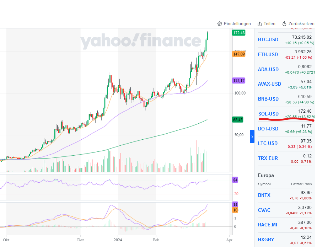Click the orange MACD signal 10 label
The width and height of the screenshot is (317, 247).
235,210
